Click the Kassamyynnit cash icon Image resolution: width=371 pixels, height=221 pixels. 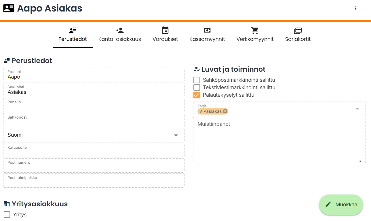[207, 31]
